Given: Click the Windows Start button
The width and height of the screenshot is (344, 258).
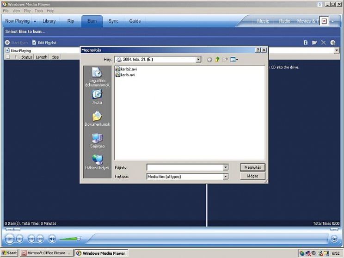Looking at the screenshot, I should click(x=9, y=253).
